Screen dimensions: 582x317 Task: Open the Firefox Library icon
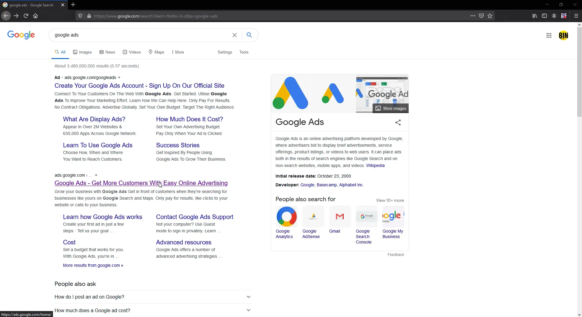[534, 16]
